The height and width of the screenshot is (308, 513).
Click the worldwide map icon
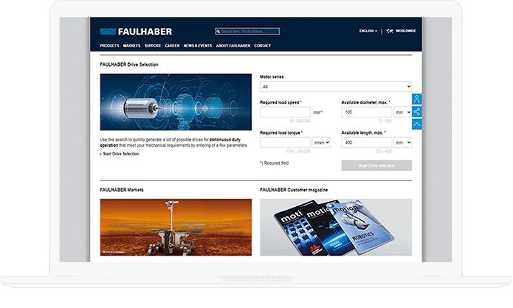(x=390, y=31)
